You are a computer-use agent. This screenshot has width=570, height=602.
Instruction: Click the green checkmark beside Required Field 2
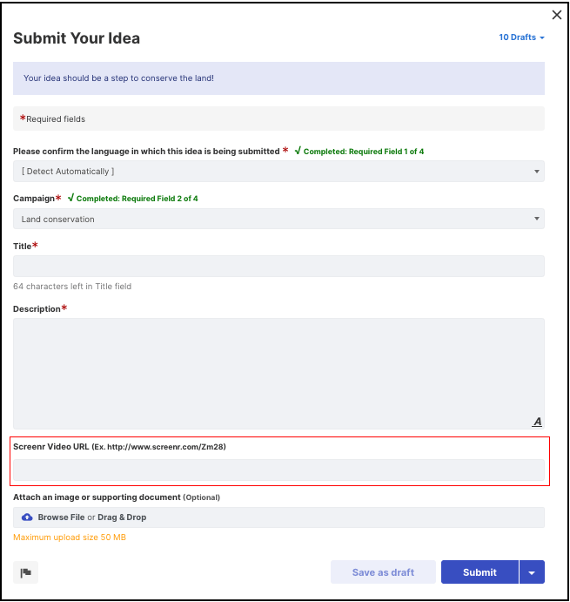(x=70, y=198)
